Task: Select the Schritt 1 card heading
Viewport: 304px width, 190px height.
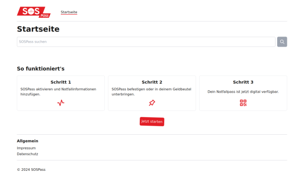Action: click(x=61, y=82)
